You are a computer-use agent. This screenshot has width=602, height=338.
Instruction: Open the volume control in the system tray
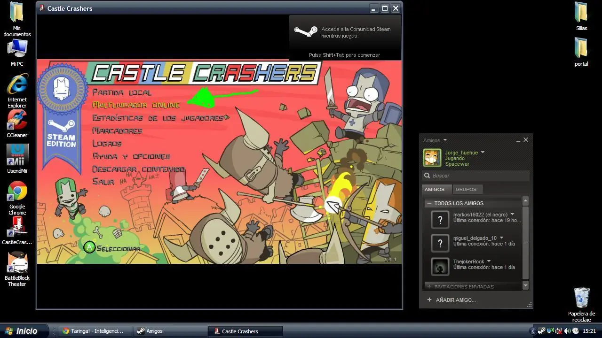pos(566,331)
